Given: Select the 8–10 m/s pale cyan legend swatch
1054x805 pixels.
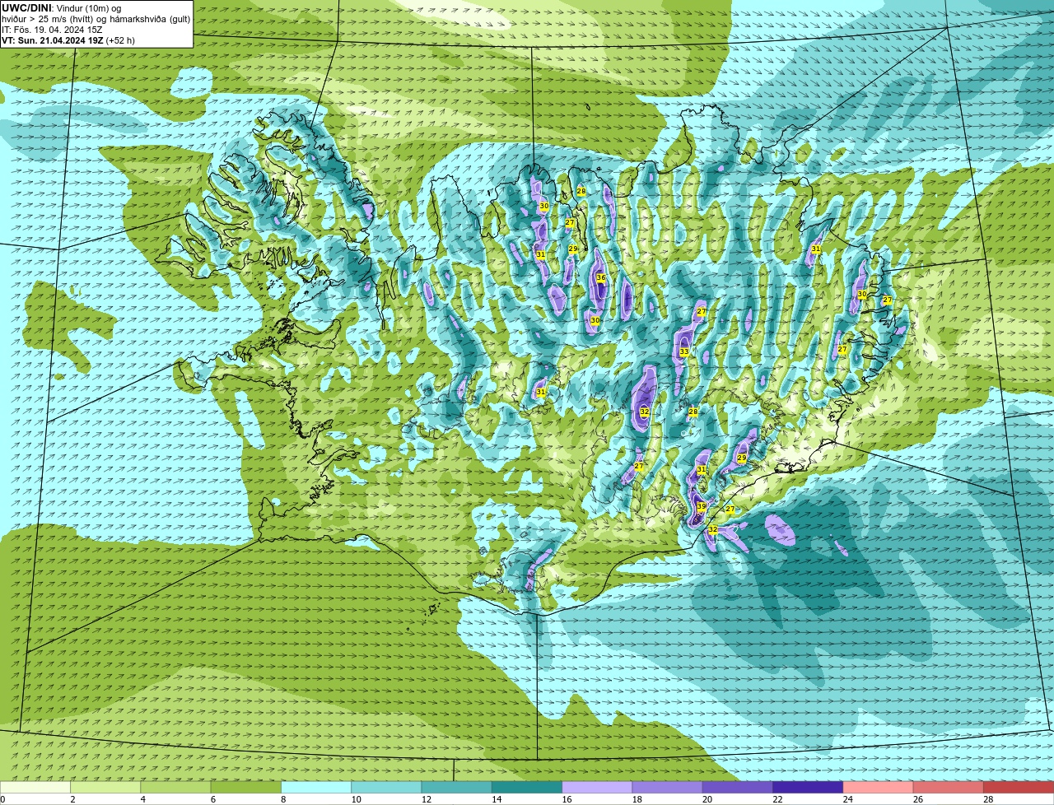Looking at the screenshot, I should [316, 788].
